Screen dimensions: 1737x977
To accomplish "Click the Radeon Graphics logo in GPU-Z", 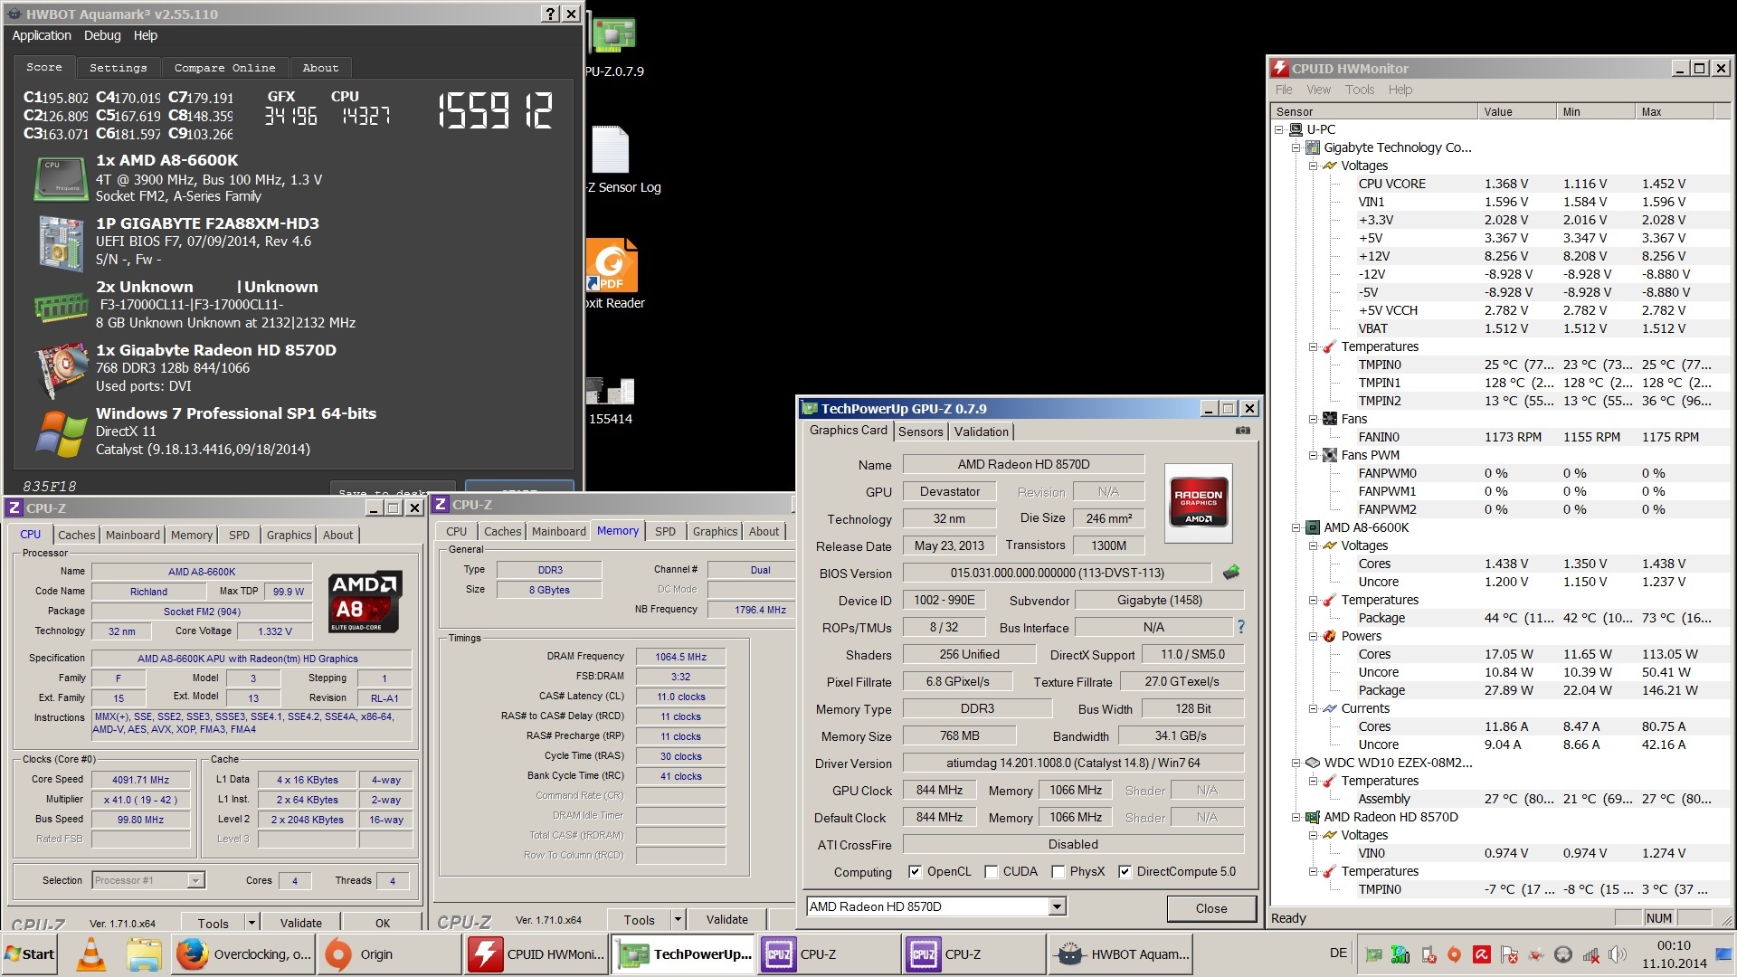I will click(1198, 502).
